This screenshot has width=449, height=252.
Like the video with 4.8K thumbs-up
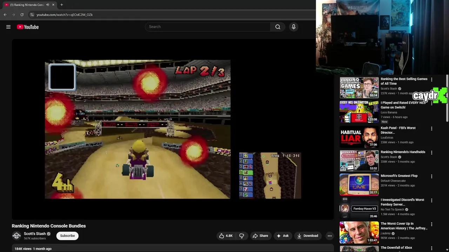pos(226,236)
